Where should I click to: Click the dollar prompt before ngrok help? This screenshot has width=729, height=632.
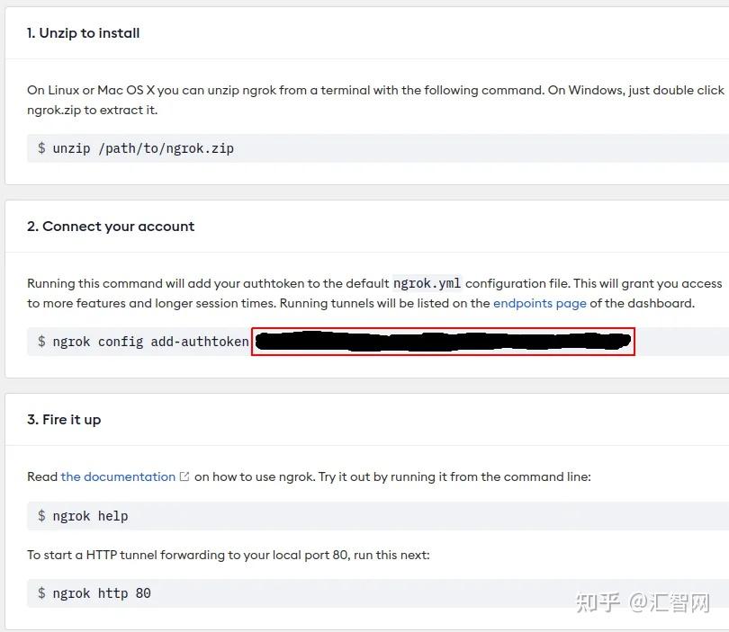pos(41,515)
